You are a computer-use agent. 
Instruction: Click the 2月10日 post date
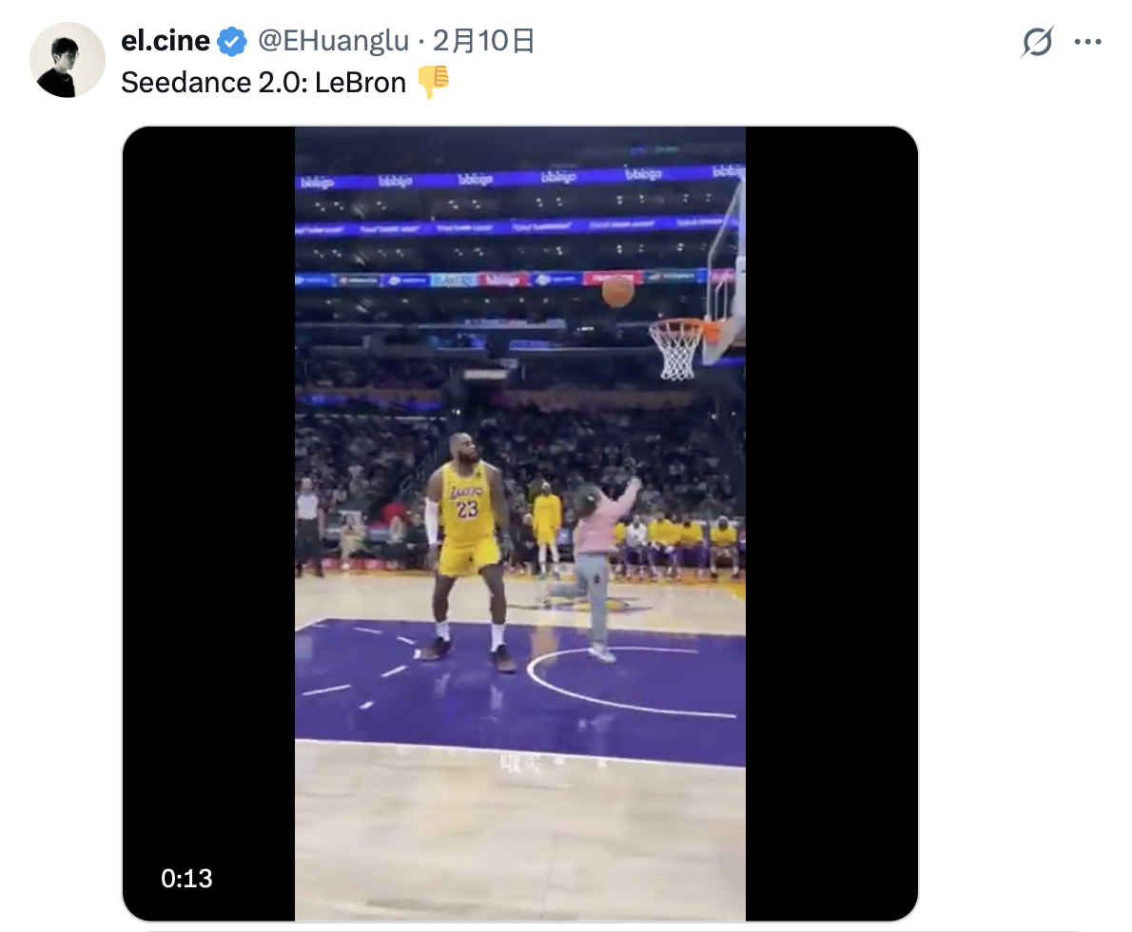[x=483, y=42]
